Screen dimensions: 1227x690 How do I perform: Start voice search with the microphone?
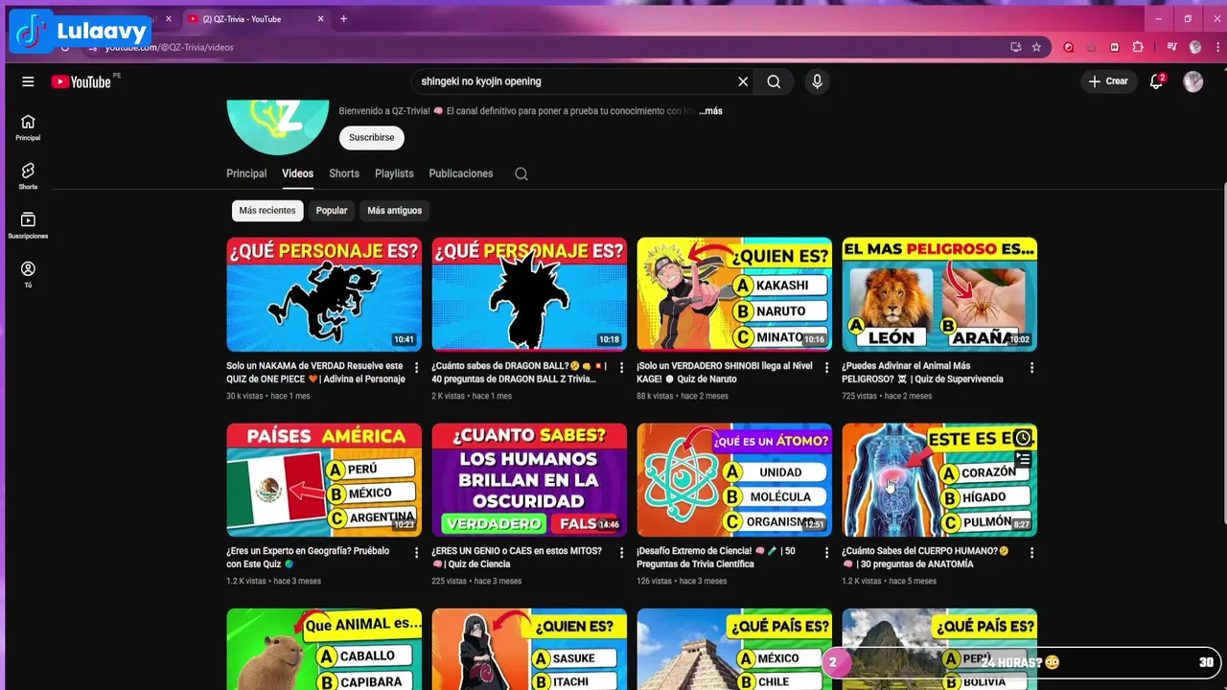(817, 81)
